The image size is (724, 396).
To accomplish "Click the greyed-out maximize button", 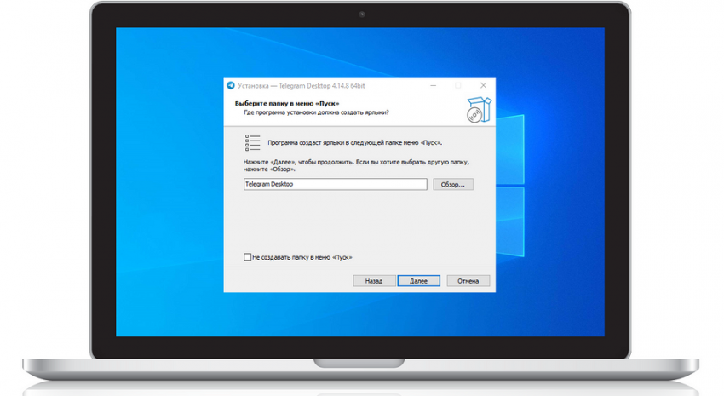I will point(457,85).
